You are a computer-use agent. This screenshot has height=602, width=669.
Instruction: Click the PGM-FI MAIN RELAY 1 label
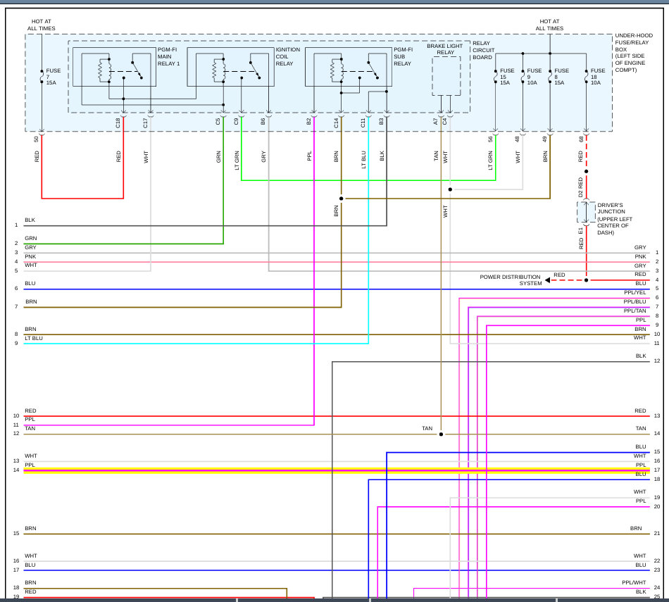click(168, 56)
